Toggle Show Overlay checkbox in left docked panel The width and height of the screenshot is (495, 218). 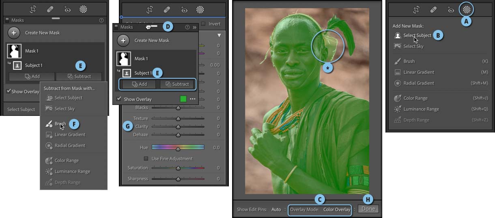[x=9, y=91]
